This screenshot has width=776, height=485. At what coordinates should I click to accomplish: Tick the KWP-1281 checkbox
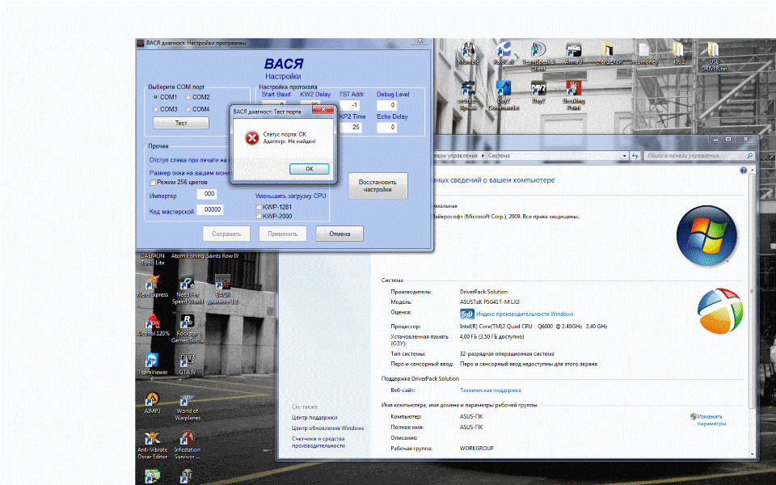point(259,207)
